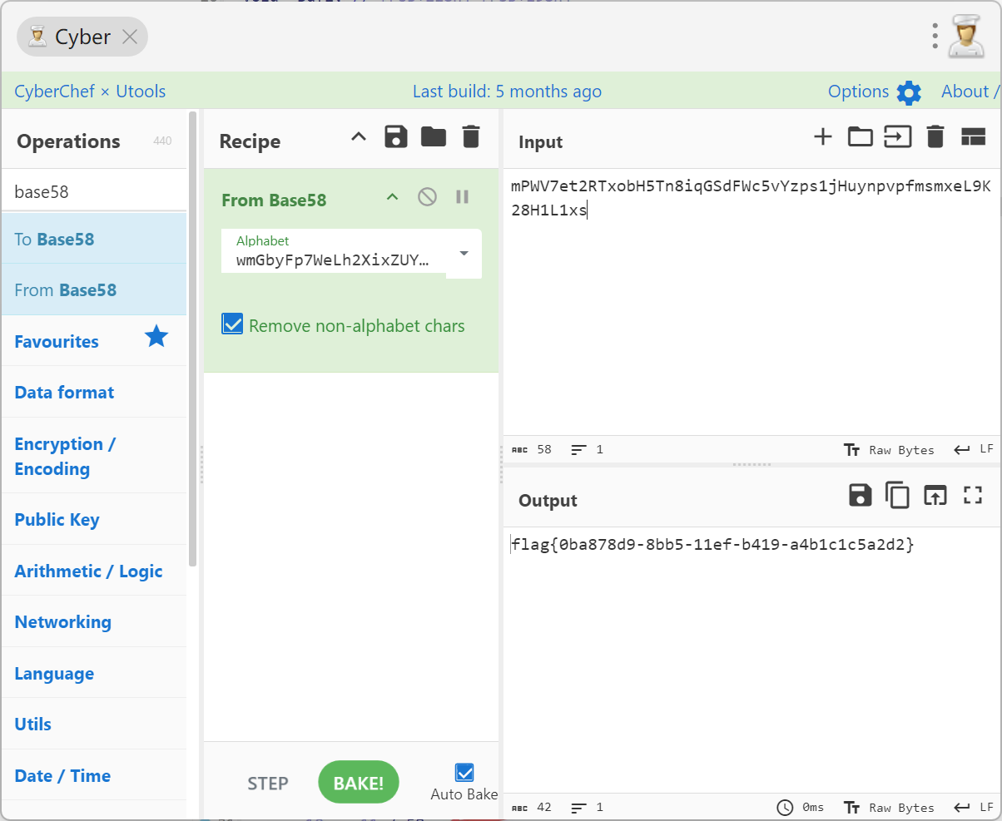Click the operations count 440
The height and width of the screenshot is (821, 1002).
click(x=162, y=141)
